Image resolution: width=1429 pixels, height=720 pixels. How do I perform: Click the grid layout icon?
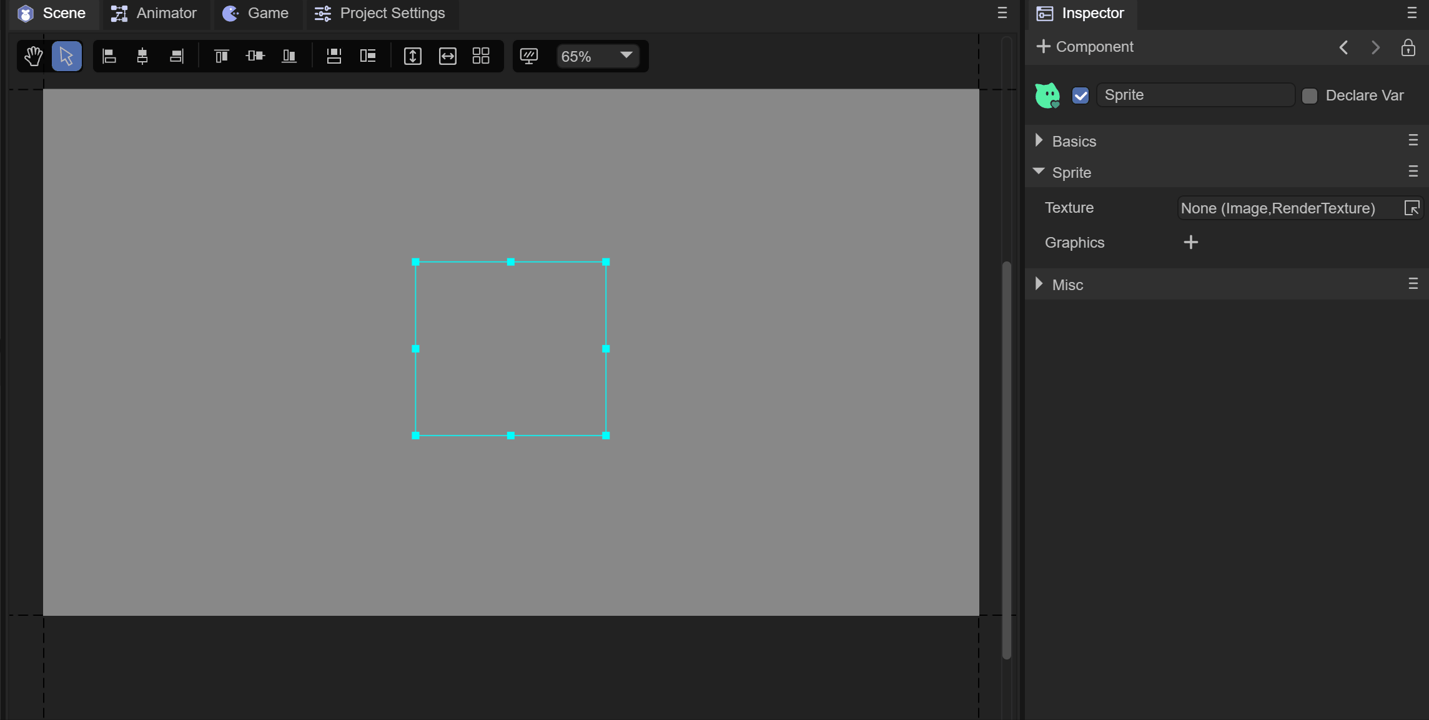[481, 56]
